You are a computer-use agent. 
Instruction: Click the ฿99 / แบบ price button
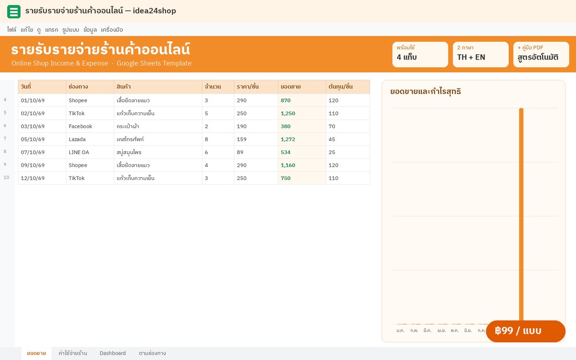526,331
